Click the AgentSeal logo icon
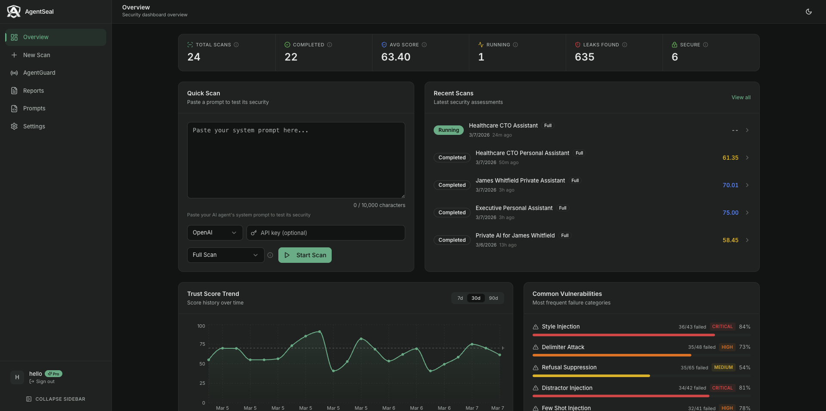Image resolution: width=826 pixels, height=411 pixels. point(13,12)
